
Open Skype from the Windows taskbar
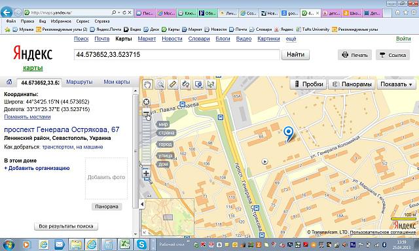point(141,244)
